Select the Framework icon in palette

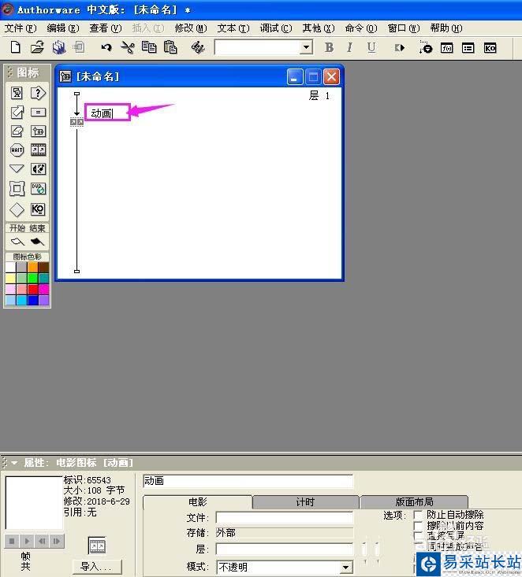(x=17, y=189)
